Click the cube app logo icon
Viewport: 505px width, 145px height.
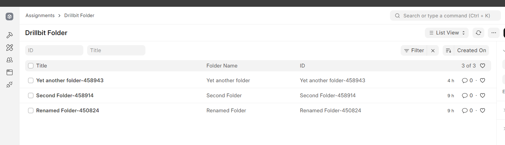9,17
